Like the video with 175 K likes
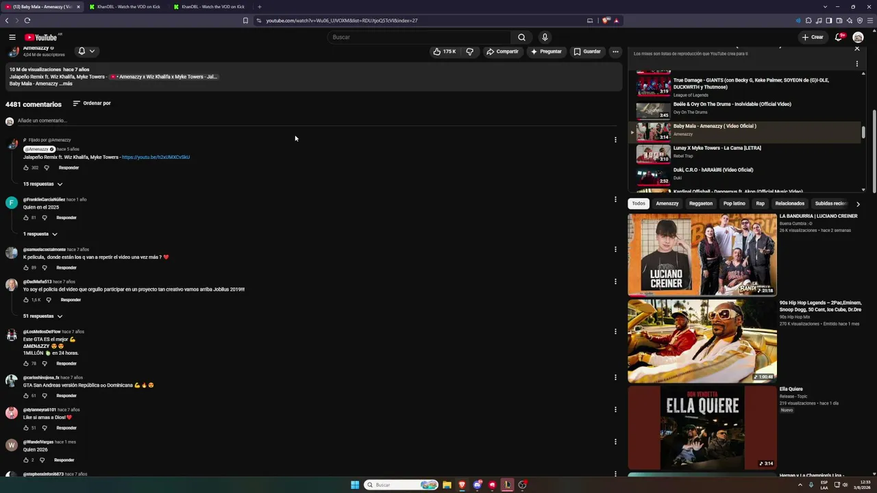This screenshot has height=493, width=877. (x=445, y=51)
